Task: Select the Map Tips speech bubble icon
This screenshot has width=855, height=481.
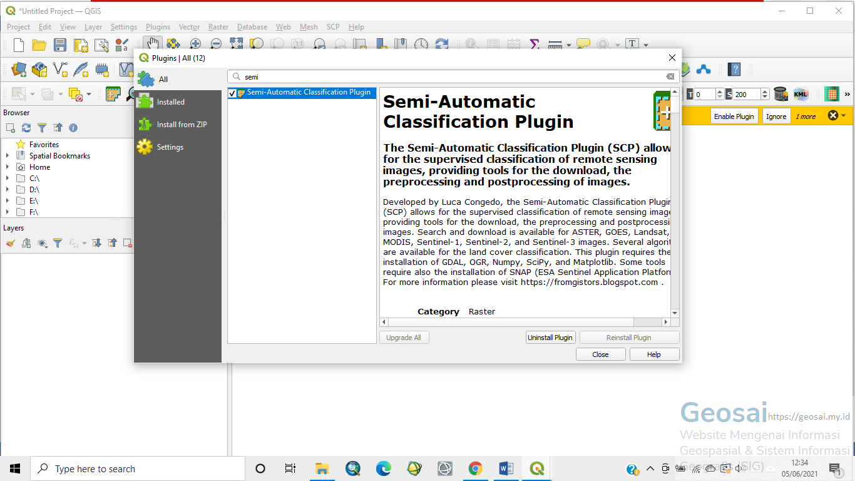Action: click(583, 44)
